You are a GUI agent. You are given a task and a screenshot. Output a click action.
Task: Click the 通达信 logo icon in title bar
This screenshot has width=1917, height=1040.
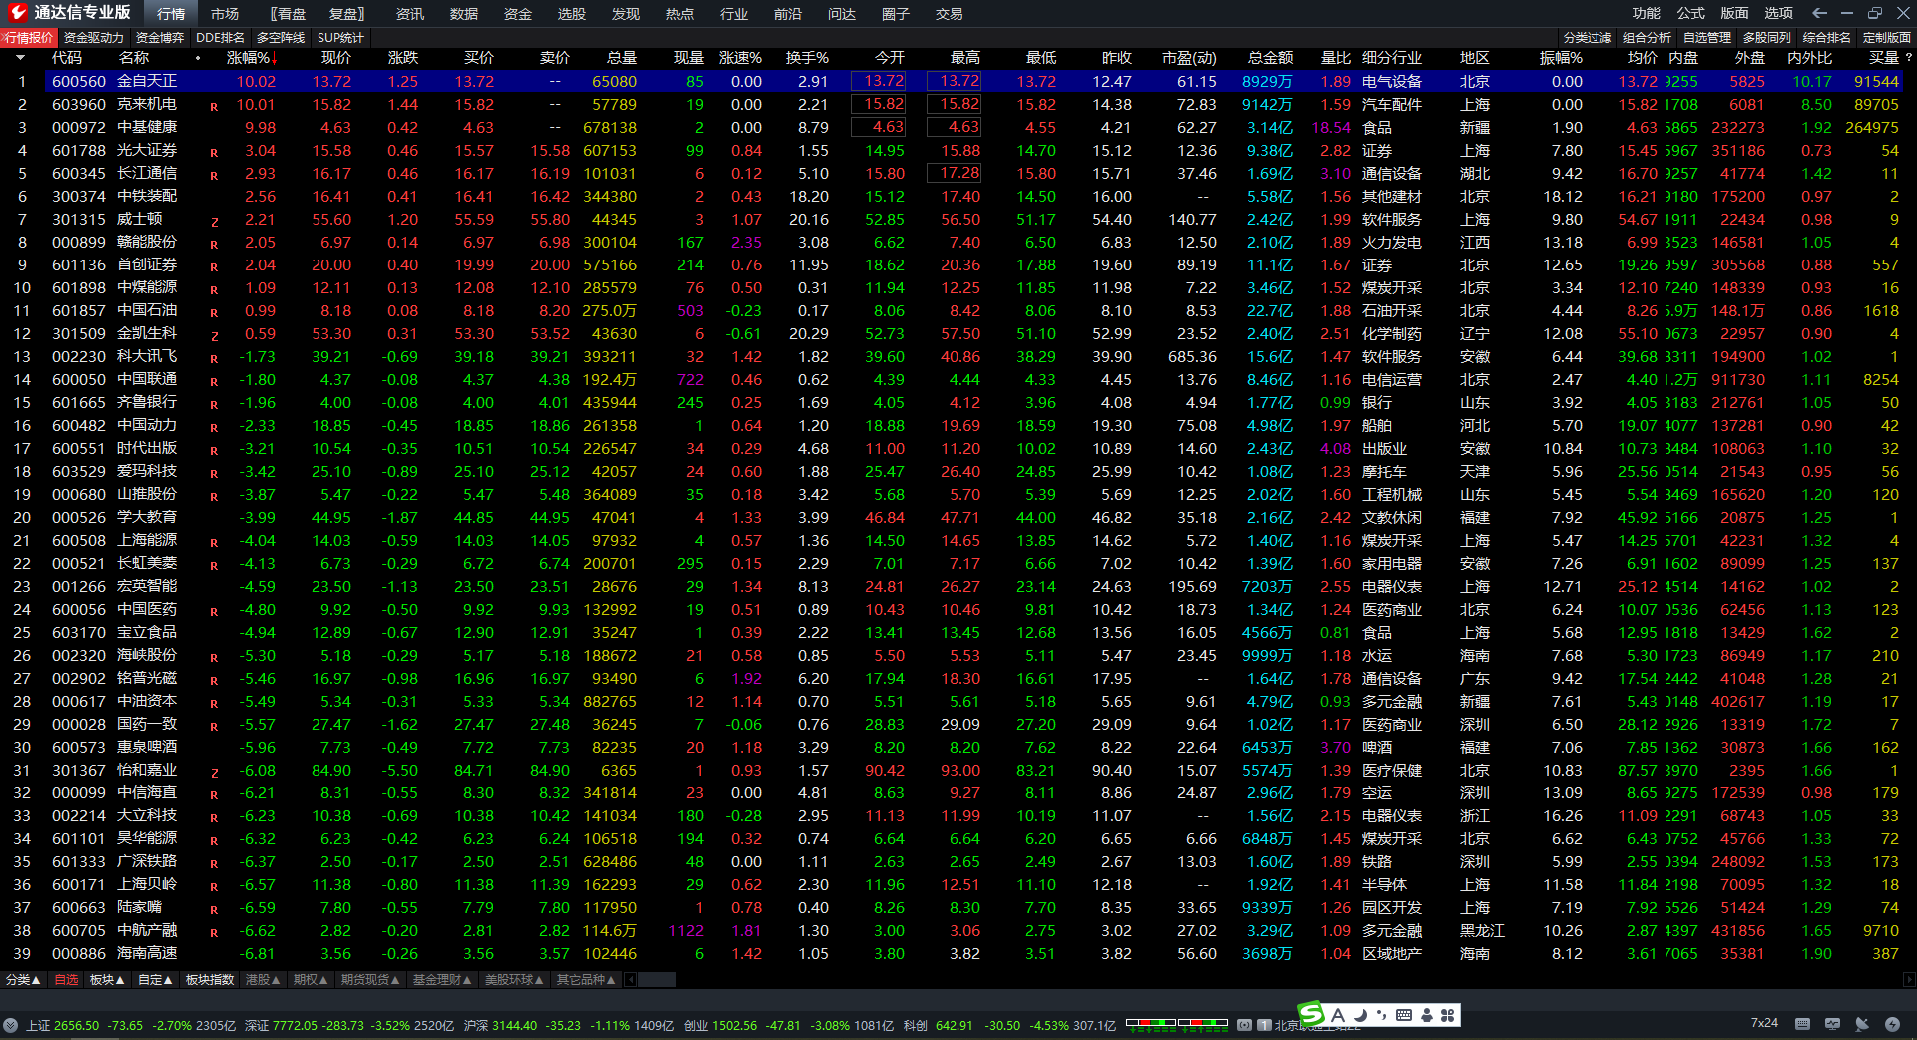click(17, 13)
